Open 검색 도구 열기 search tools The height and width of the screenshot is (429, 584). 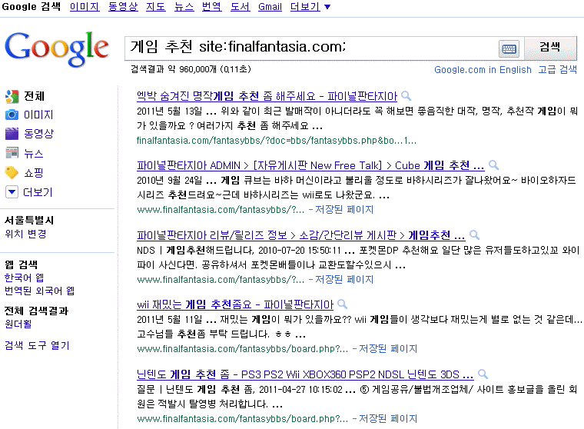(x=37, y=345)
